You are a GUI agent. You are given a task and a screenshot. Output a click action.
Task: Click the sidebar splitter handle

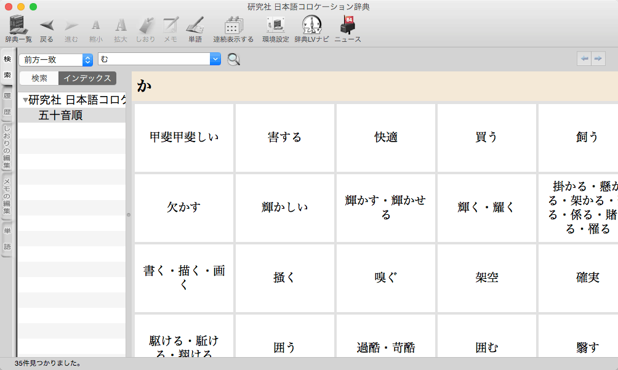[129, 215]
